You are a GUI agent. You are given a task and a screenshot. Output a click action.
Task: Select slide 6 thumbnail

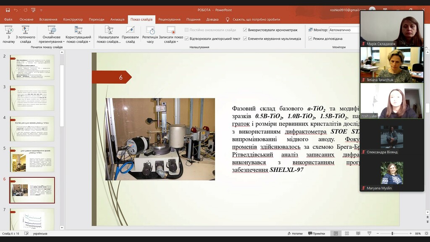tap(32, 190)
